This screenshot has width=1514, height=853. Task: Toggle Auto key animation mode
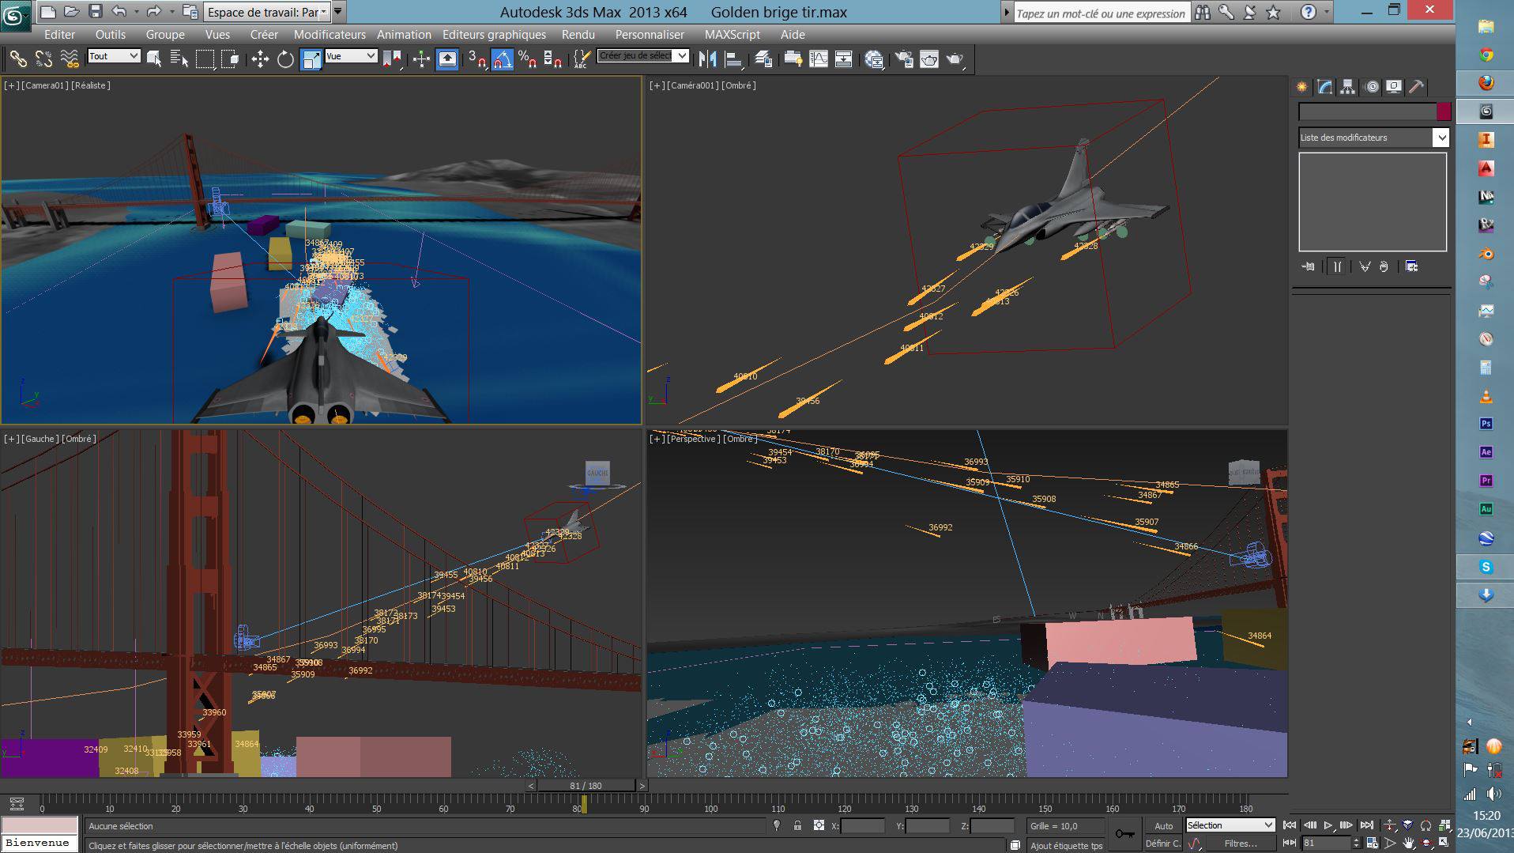(x=1163, y=825)
